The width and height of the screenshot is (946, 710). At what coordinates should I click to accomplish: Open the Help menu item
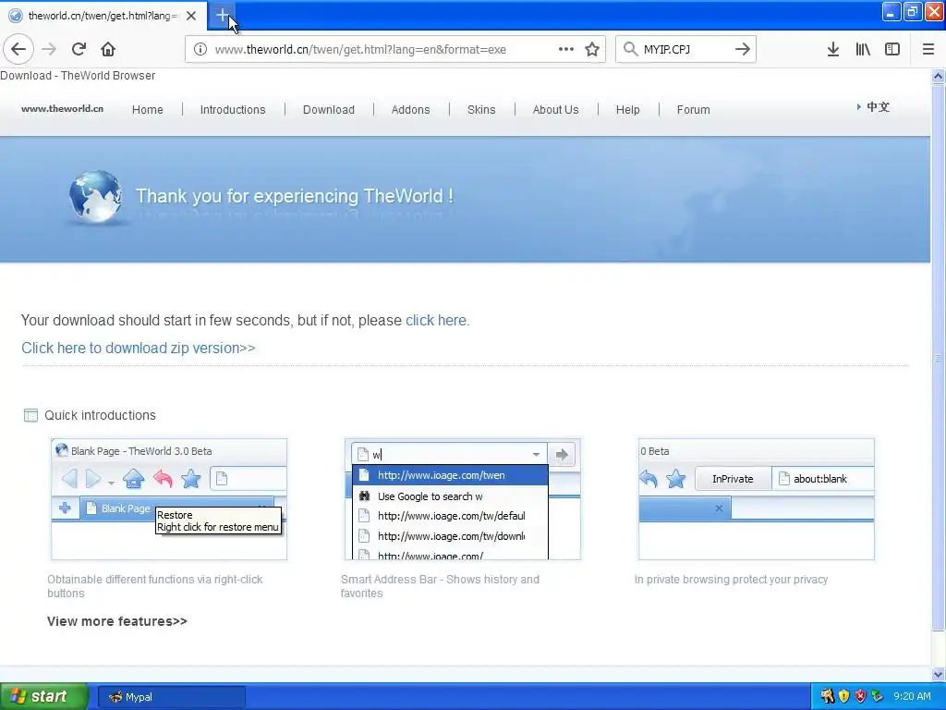click(628, 110)
